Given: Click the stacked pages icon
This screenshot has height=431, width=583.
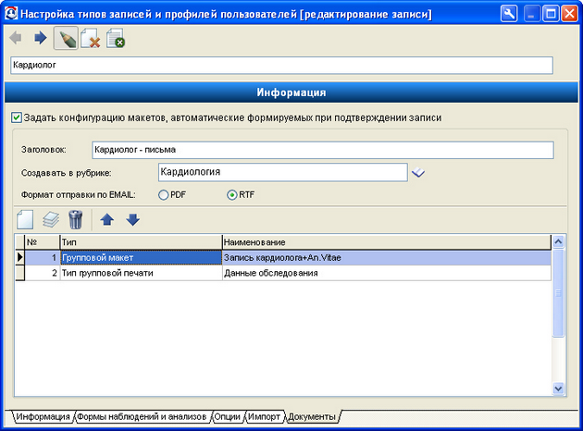Looking at the screenshot, I should coord(51,219).
